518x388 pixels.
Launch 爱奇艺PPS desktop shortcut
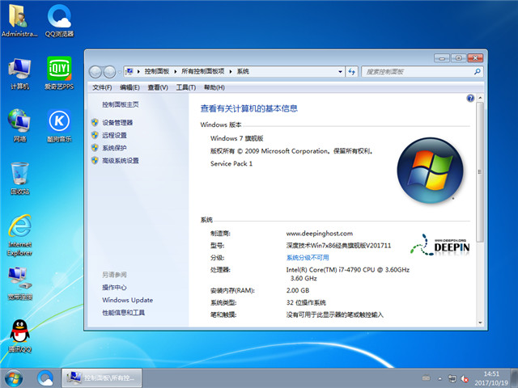pyautogui.click(x=59, y=74)
